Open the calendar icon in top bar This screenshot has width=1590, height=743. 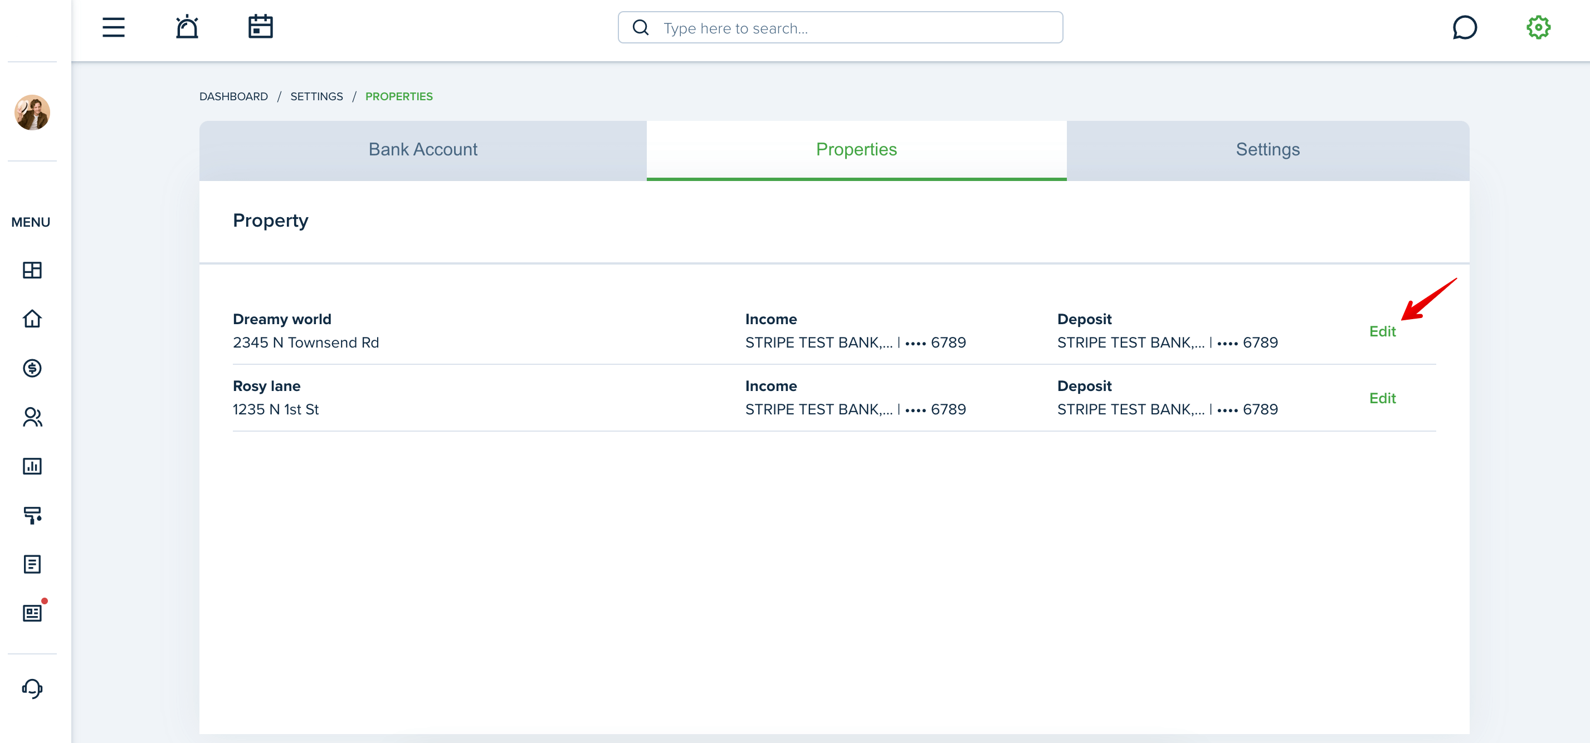point(261,27)
